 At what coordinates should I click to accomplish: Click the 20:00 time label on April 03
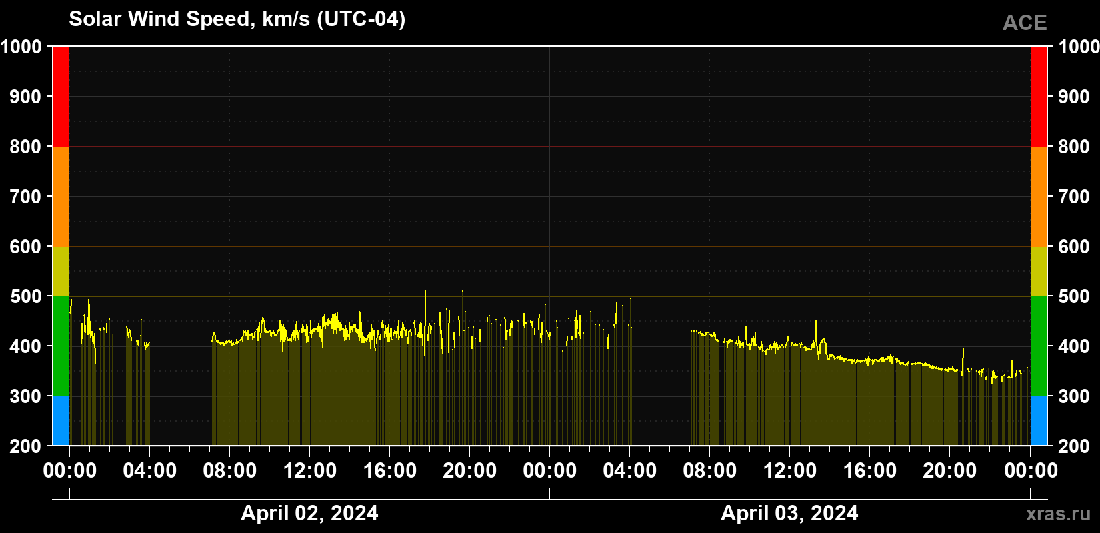(x=950, y=471)
